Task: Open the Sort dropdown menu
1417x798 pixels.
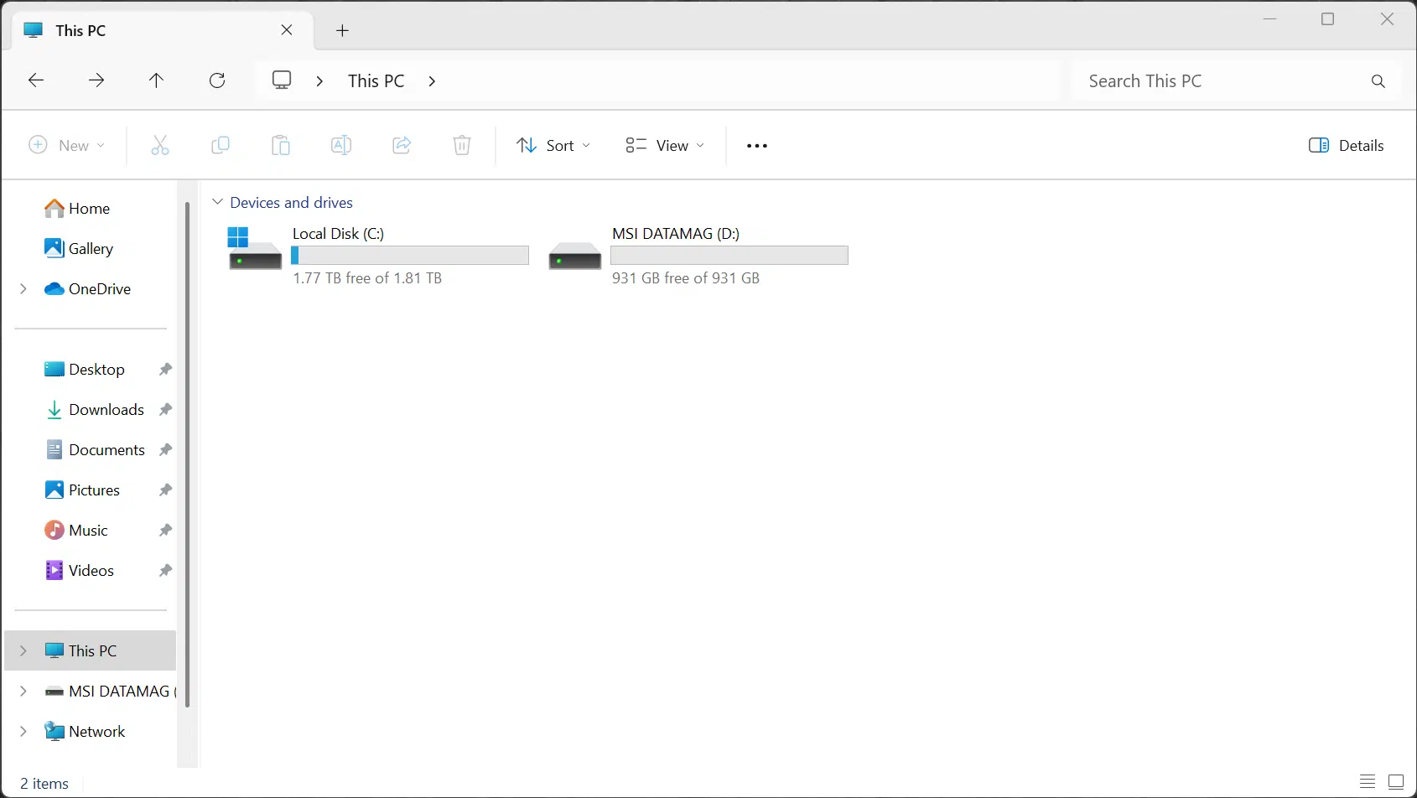Action: pyautogui.click(x=553, y=146)
